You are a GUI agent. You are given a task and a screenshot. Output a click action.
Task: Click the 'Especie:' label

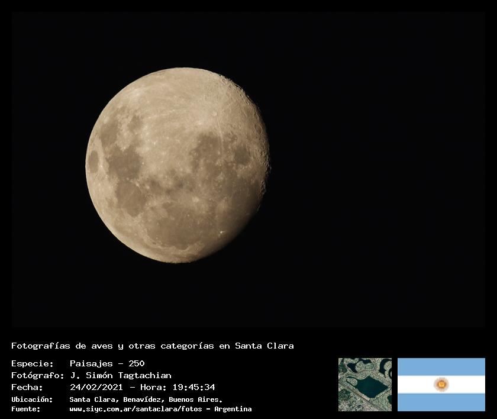click(32, 363)
